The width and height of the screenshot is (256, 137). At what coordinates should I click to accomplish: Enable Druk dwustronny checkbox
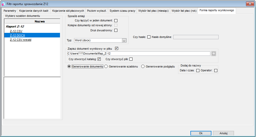[x=116, y=30]
